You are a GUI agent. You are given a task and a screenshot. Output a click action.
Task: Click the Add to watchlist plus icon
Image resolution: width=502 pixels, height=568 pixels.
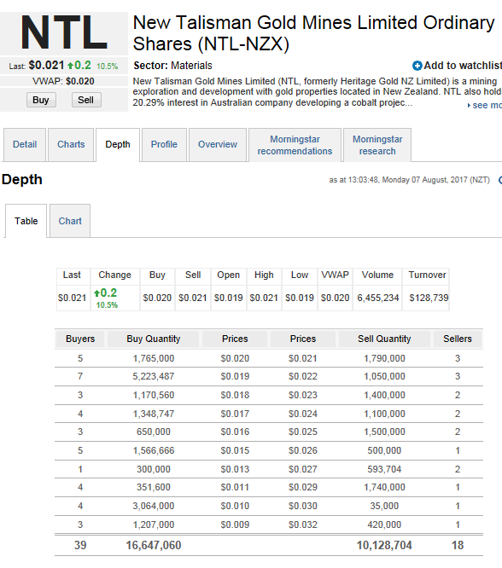click(x=417, y=66)
